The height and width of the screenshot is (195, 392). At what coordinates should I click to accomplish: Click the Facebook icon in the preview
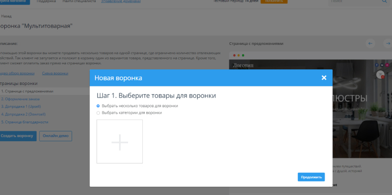click(377, 65)
